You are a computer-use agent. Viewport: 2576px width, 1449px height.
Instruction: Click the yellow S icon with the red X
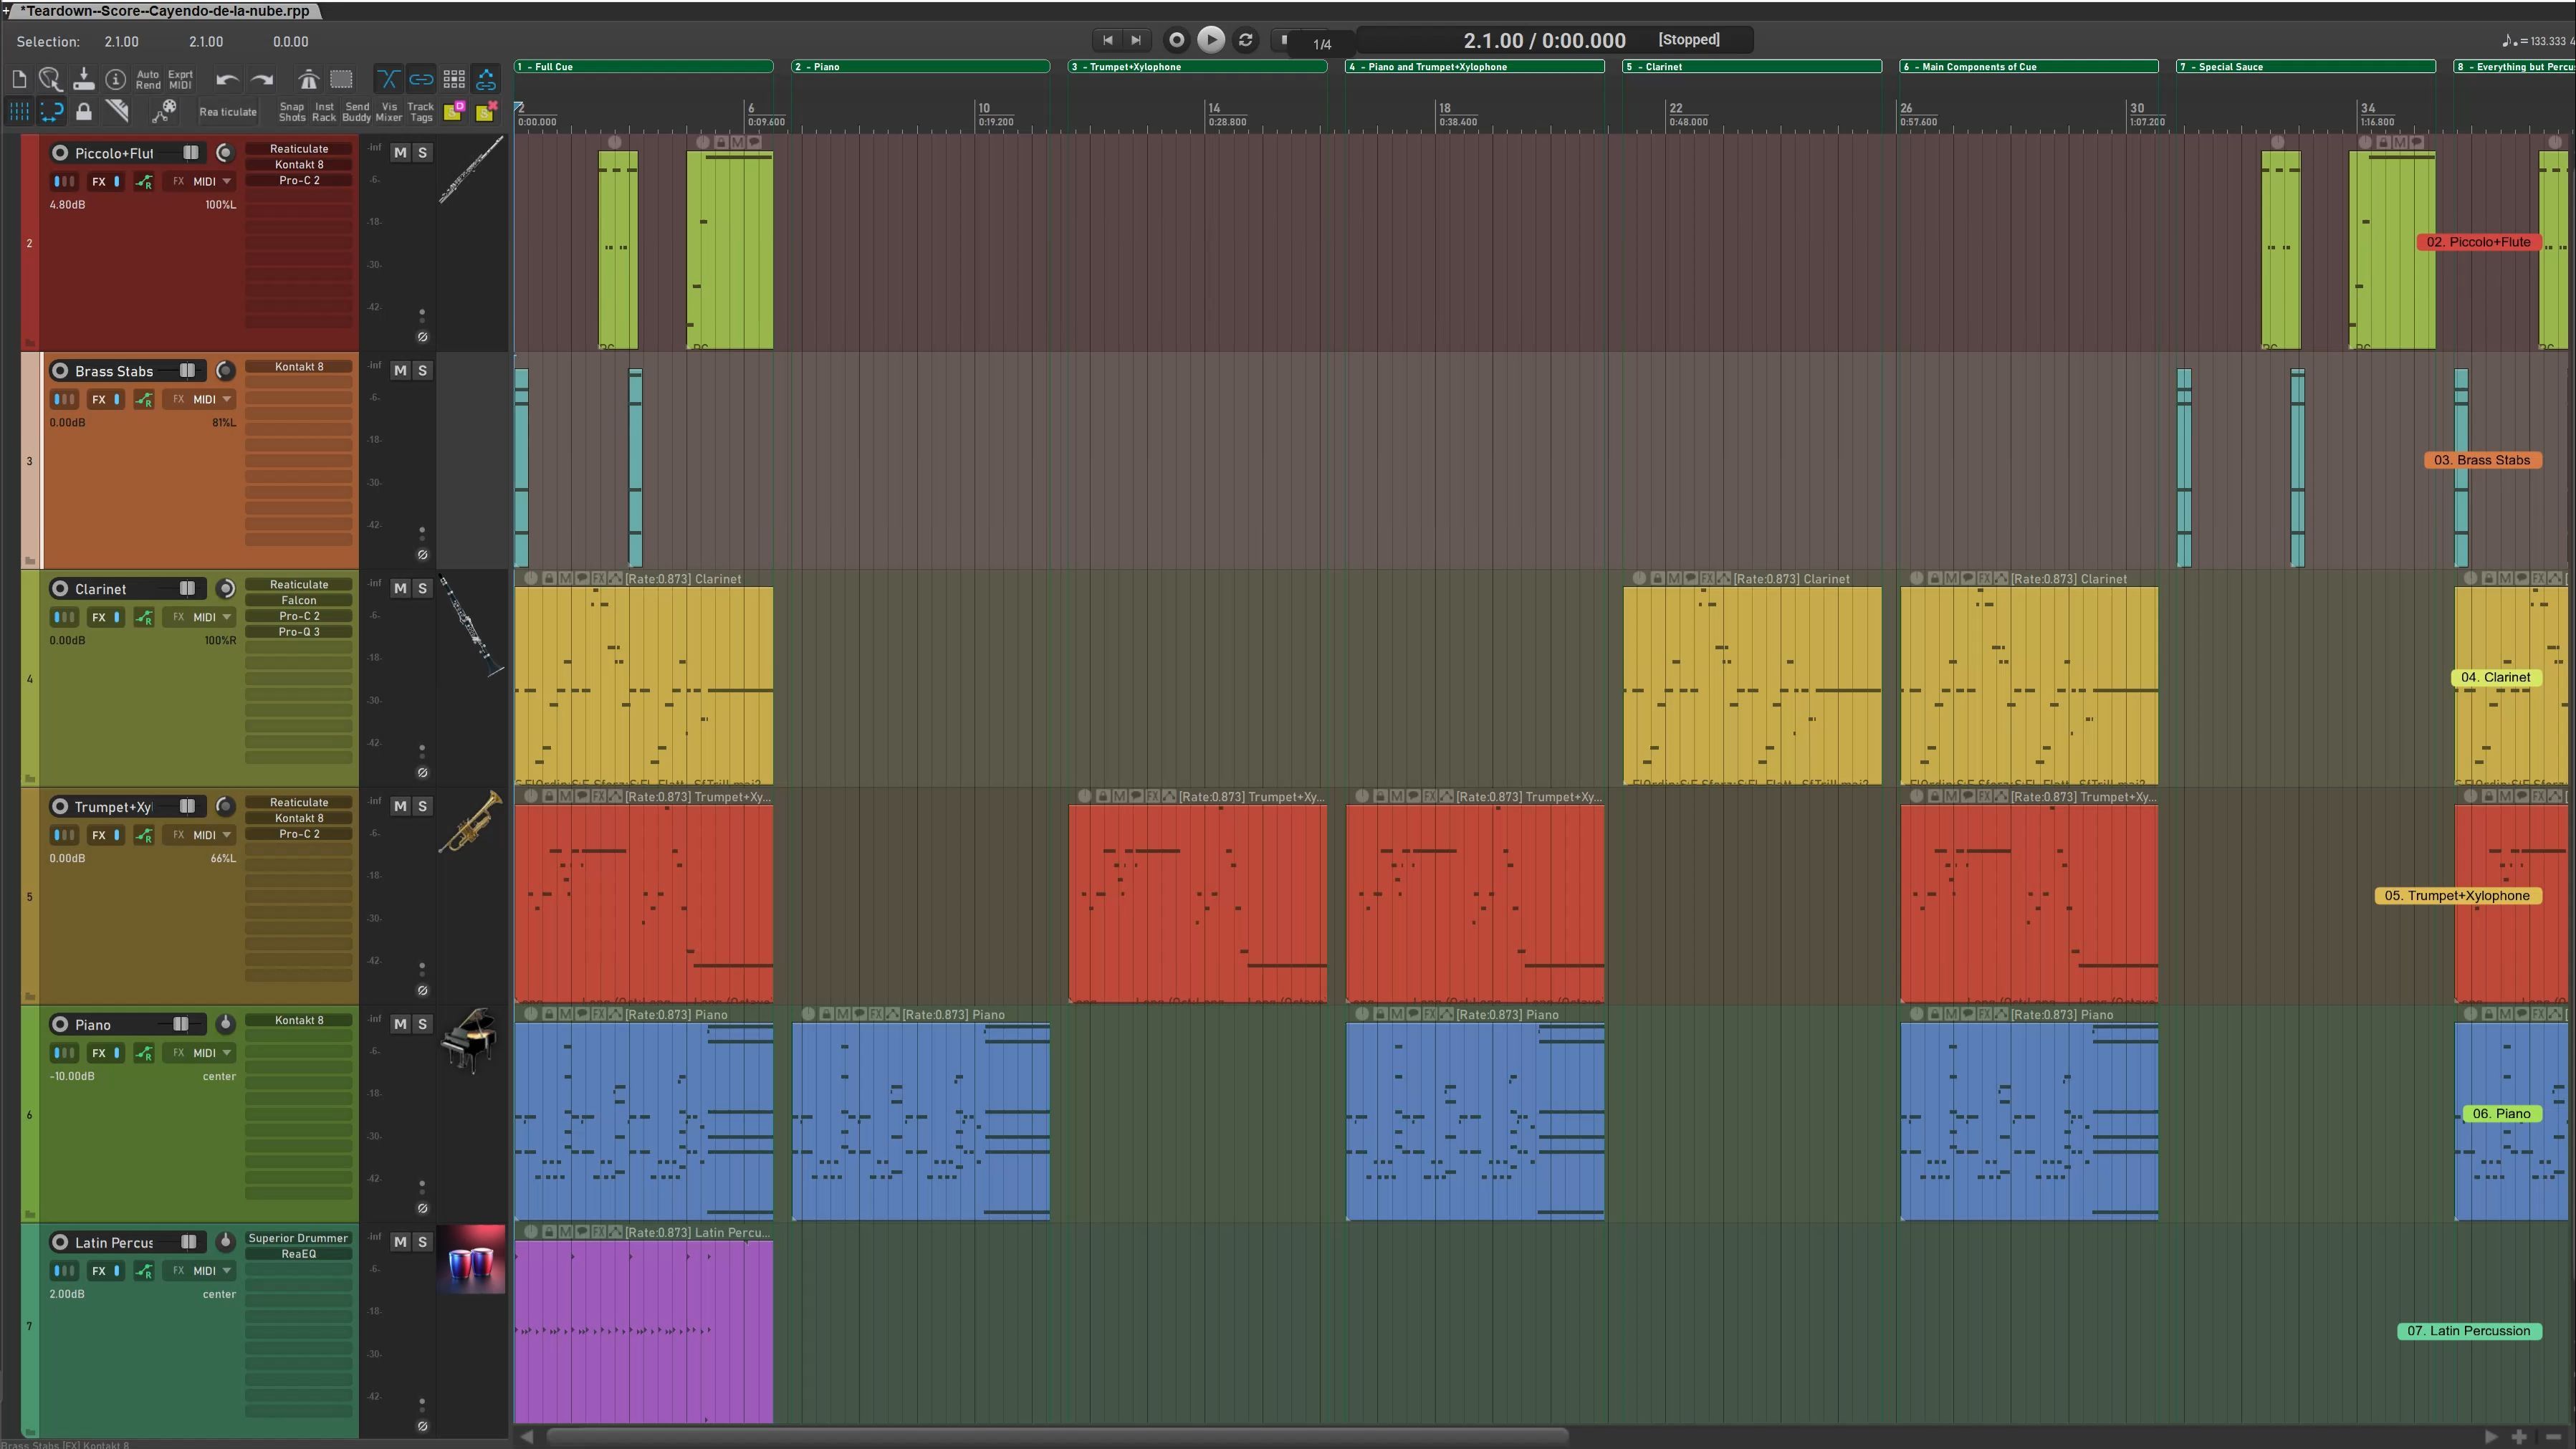pyautogui.click(x=486, y=111)
